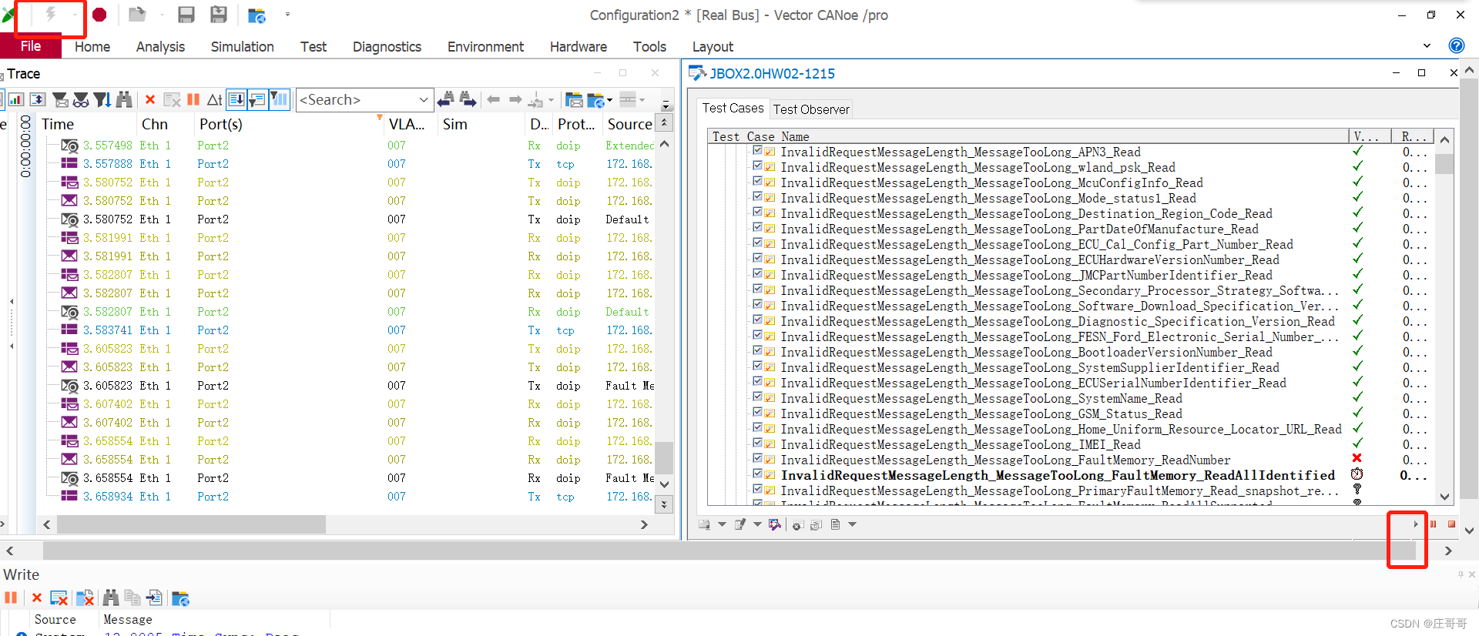The image size is (1479, 636).
Task: Click the lightning bolt start measurement icon
Action: coord(51,14)
